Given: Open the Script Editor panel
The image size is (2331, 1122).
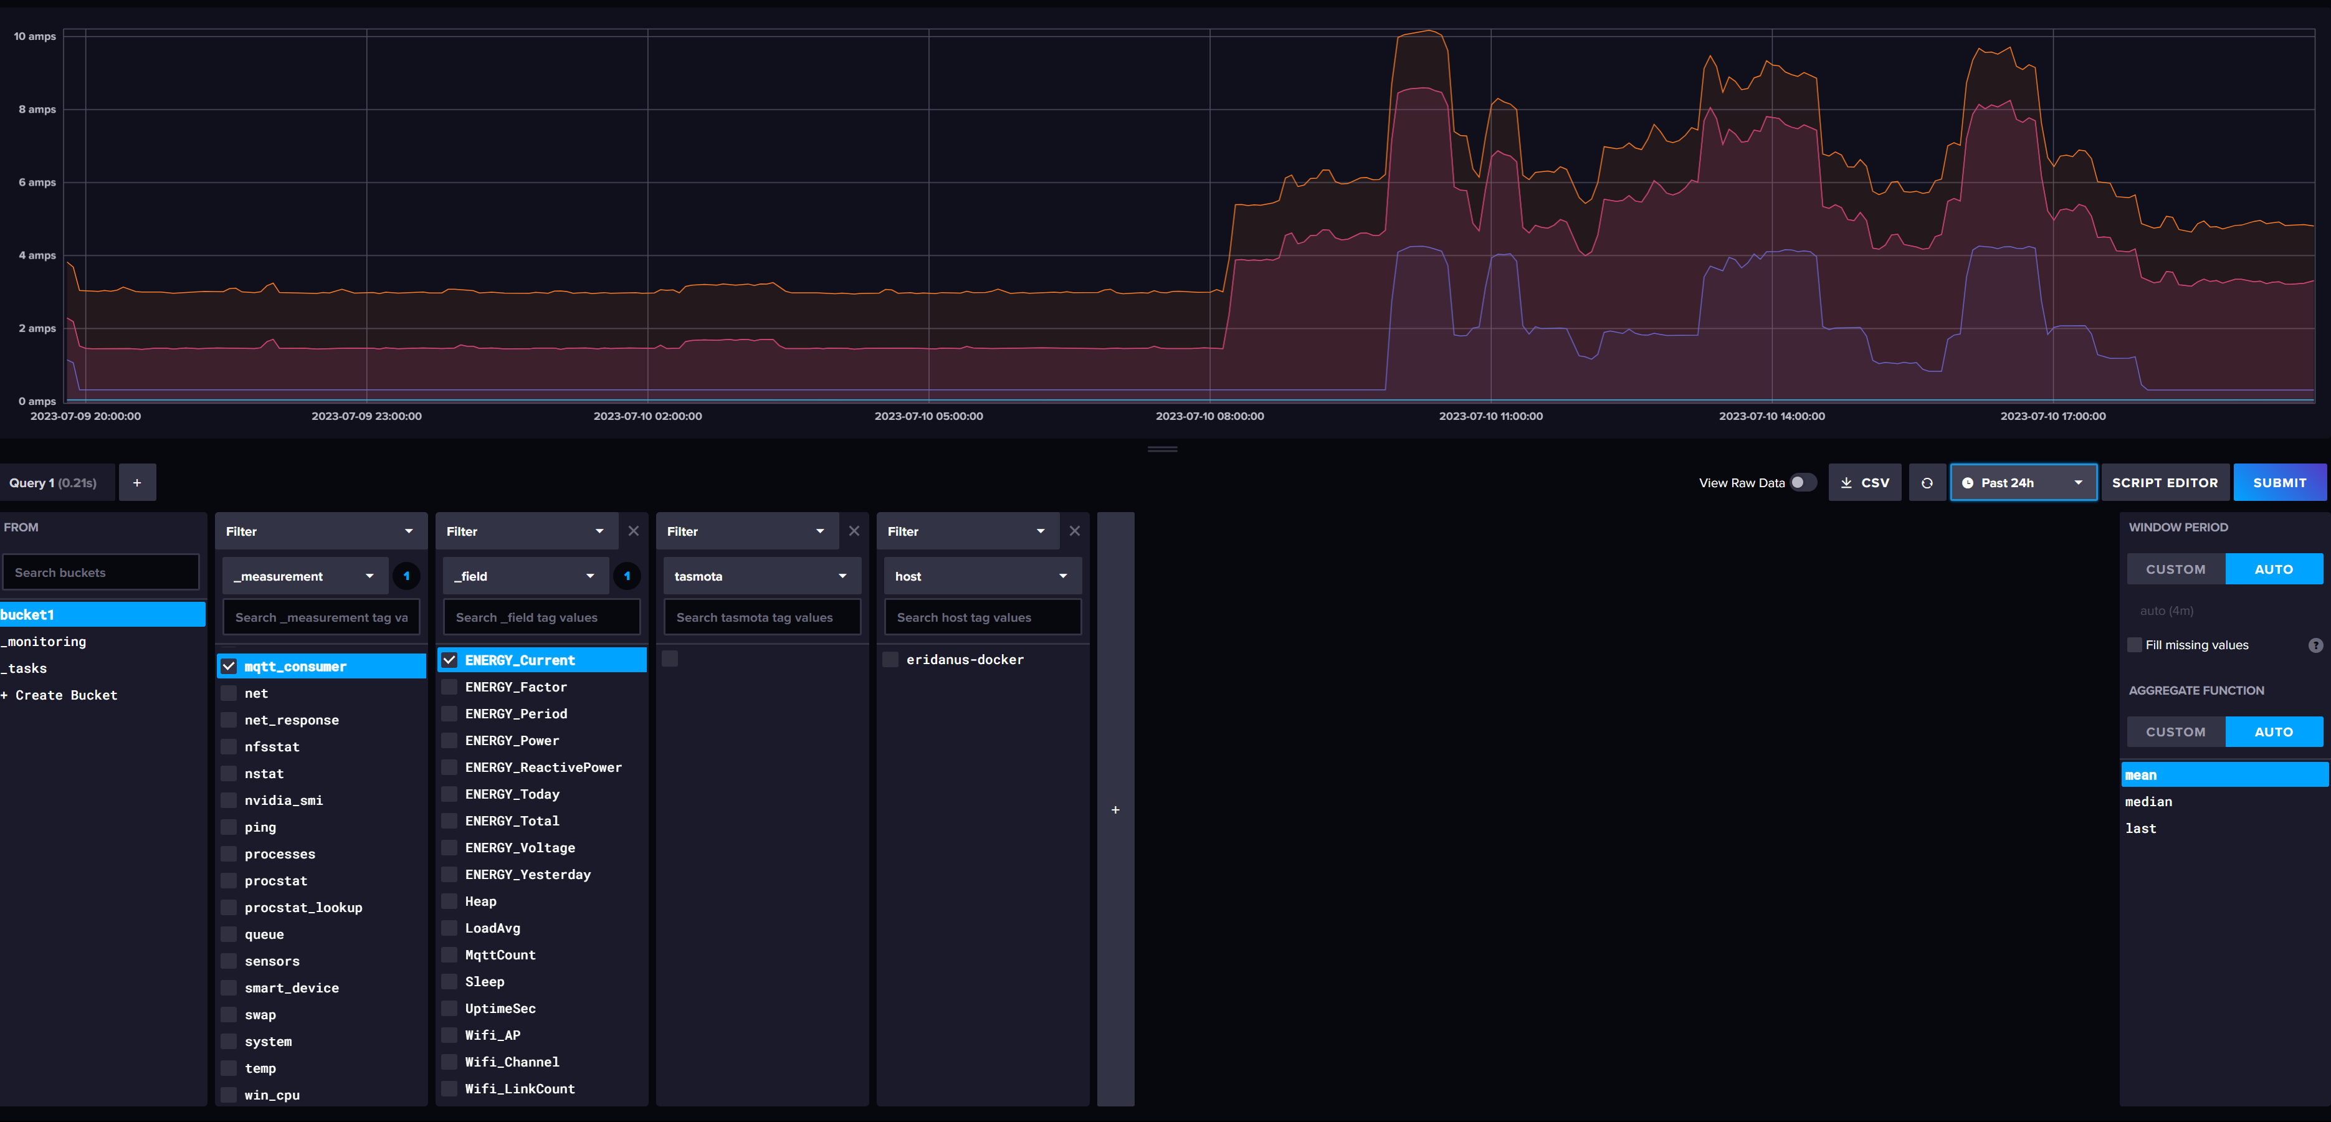Looking at the screenshot, I should [x=2165, y=482].
